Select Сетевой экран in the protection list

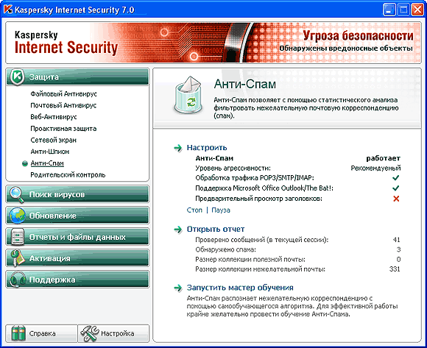coord(53,140)
